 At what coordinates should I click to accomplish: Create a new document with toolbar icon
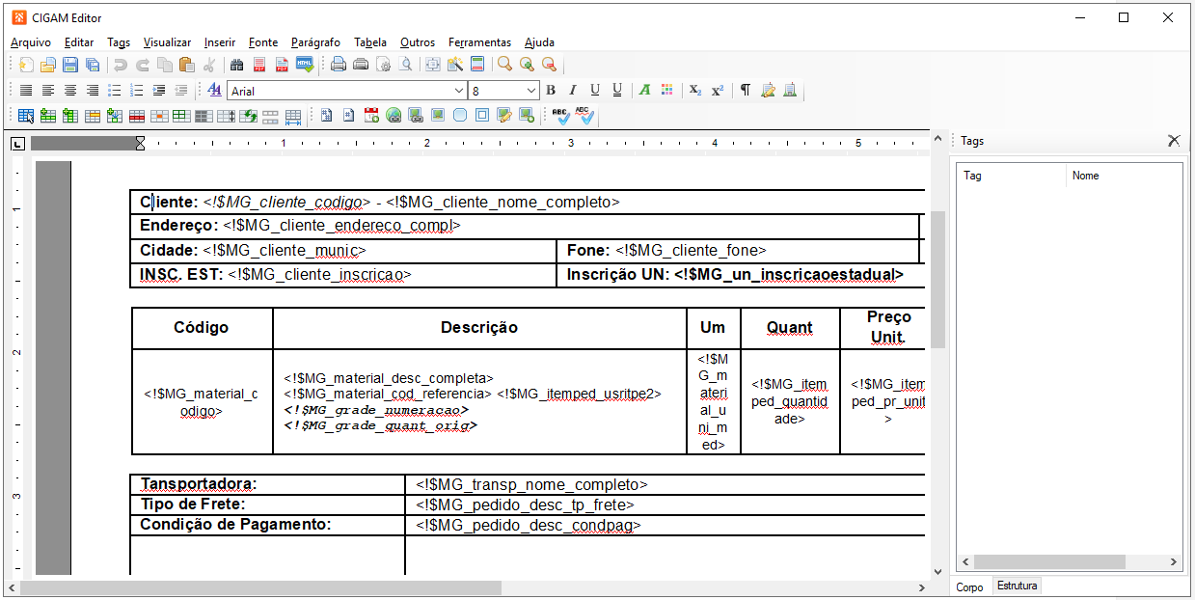pyautogui.click(x=26, y=65)
